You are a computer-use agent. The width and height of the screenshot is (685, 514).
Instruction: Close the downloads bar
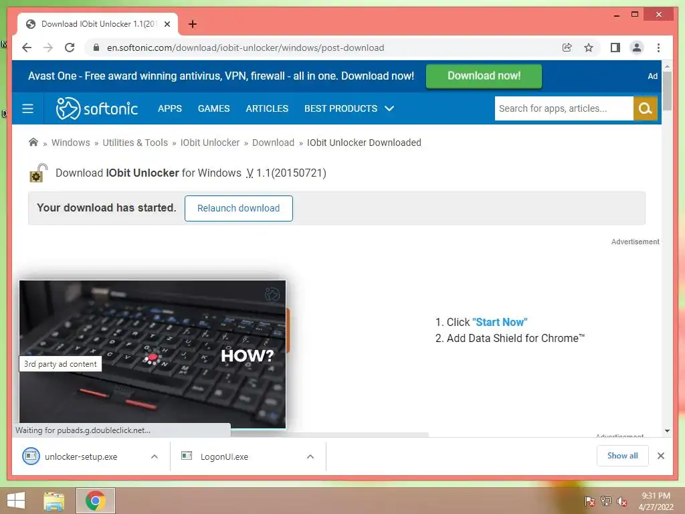[661, 456]
